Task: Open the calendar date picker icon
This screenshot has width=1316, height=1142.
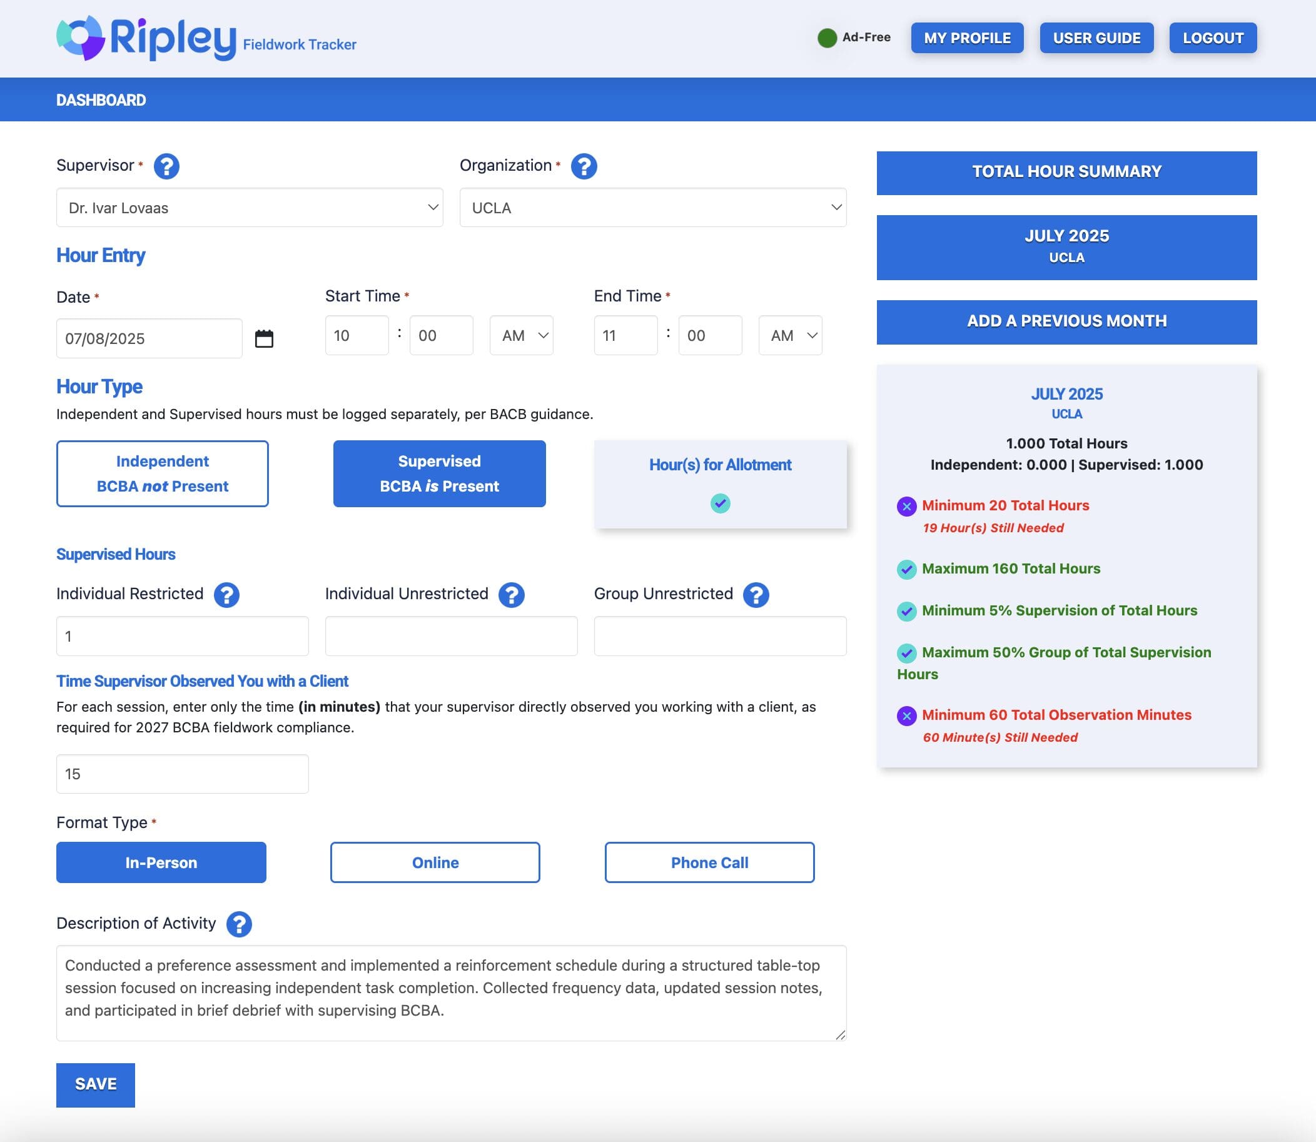Action: click(x=264, y=338)
